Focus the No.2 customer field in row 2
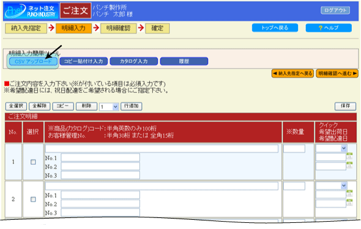This screenshot has height=229, width=361. (x=100, y=203)
